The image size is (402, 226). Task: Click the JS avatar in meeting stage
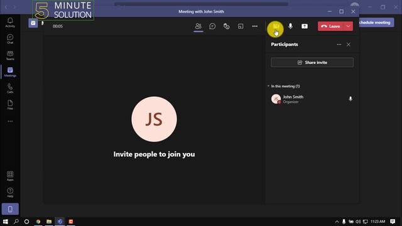[x=154, y=119]
